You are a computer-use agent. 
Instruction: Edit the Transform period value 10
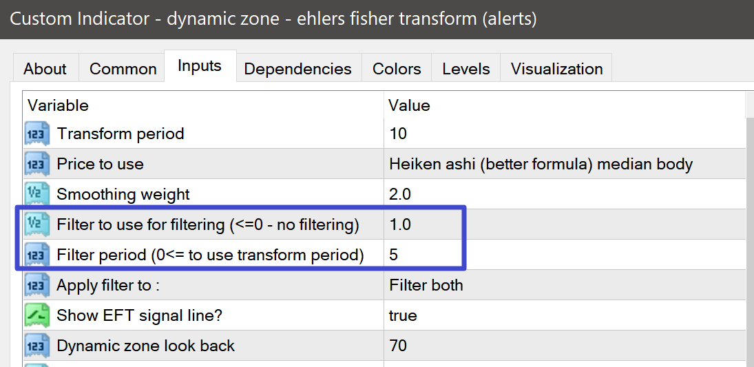(565, 134)
